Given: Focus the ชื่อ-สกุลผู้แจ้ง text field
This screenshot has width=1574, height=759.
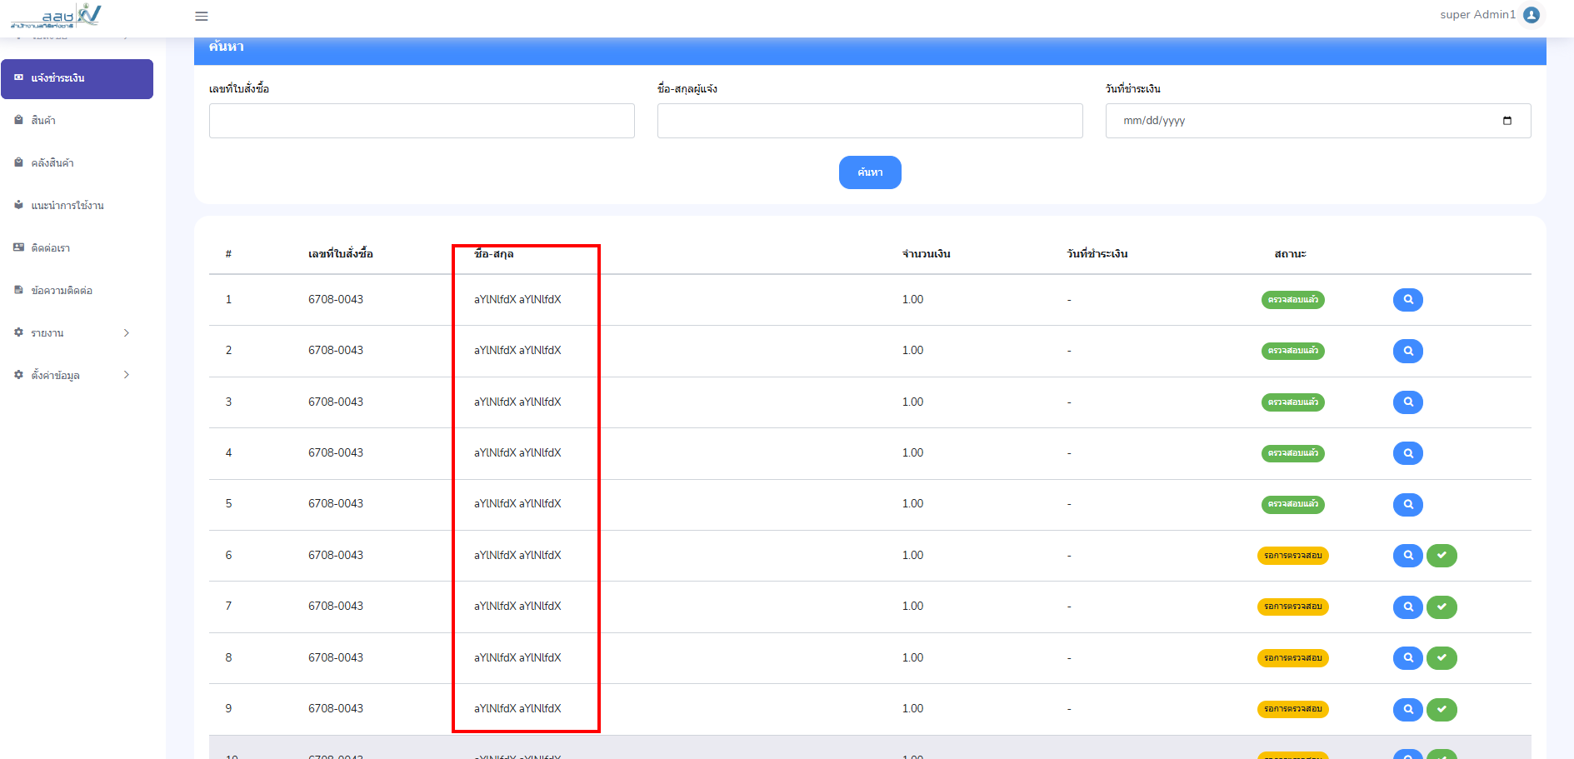Looking at the screenshot, I should [870, 121].
